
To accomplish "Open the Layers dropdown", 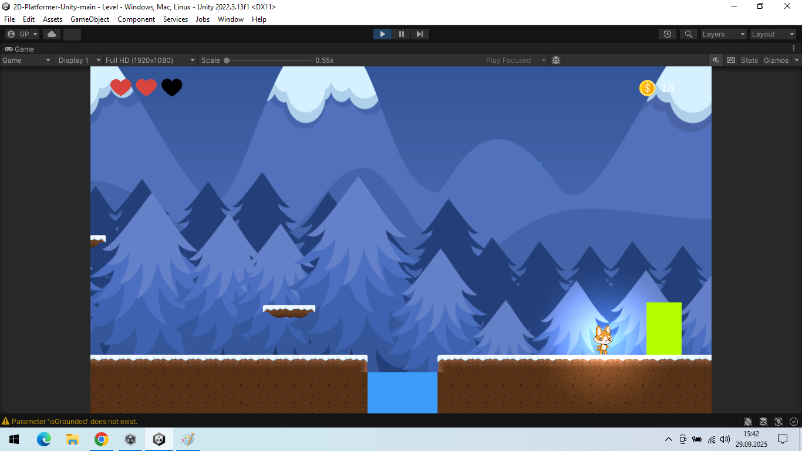I will [724, 34].
